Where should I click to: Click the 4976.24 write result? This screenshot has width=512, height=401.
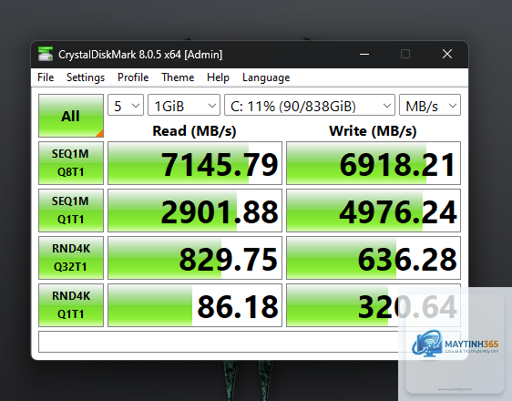pos(374,211)
